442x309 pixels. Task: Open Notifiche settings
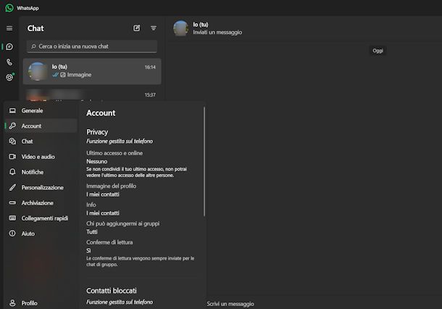(x=41, y=172)
